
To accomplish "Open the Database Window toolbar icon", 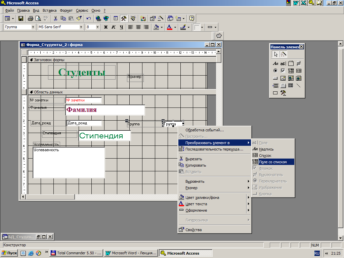I will pos(170,18).
